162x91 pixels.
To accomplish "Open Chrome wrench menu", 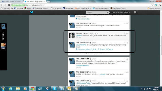I will pyautogui.click(x=160, y=5).
